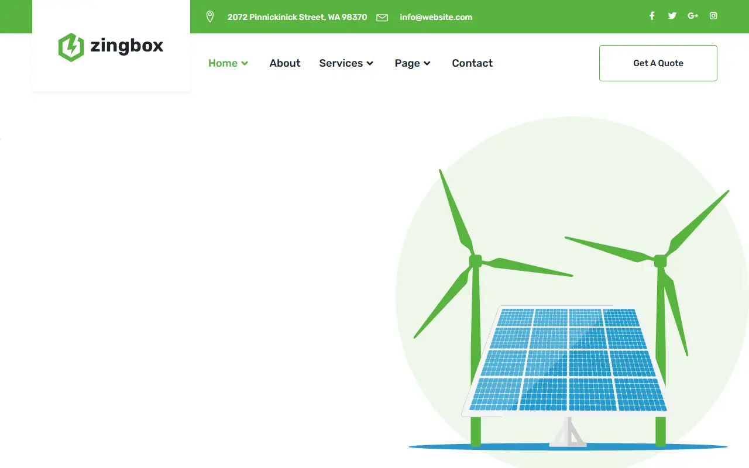Expand the Services dropdown arrow
749x468 pixels.
point(370,63)
